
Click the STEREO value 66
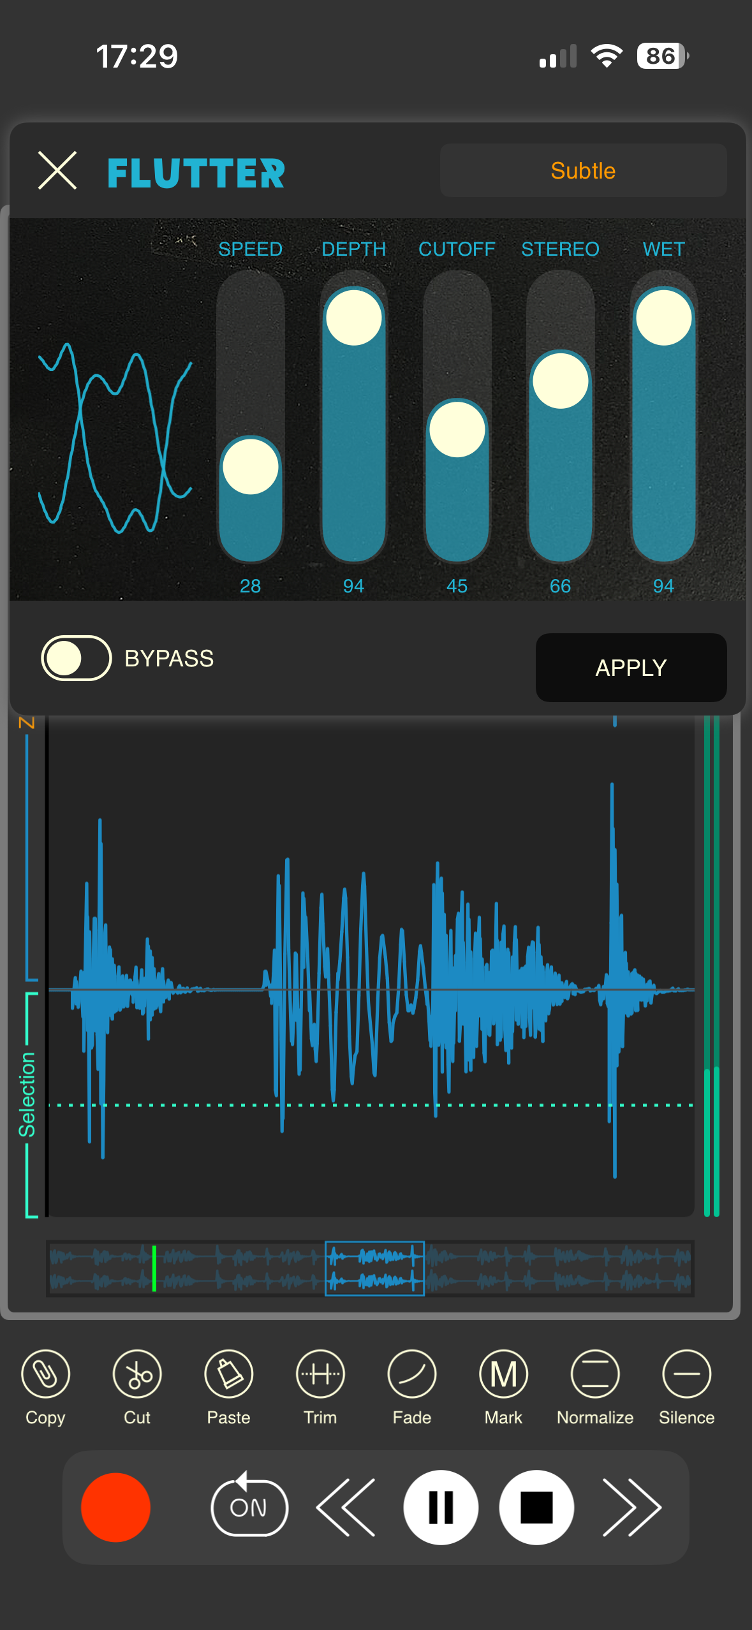[560, 586]
